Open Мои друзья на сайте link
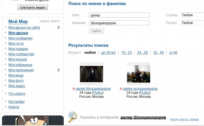Viewport: 204px width, 126px height. (x=24, y=27)
